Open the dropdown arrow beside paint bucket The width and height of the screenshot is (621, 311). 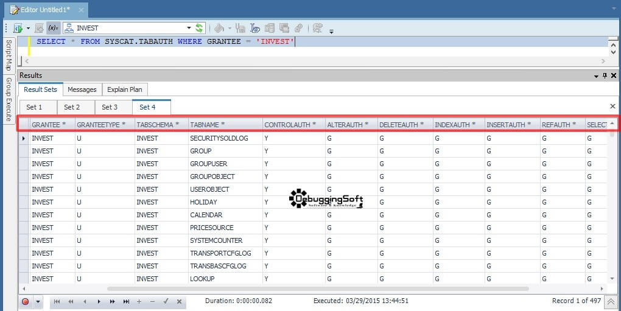[x=230, y=29]
